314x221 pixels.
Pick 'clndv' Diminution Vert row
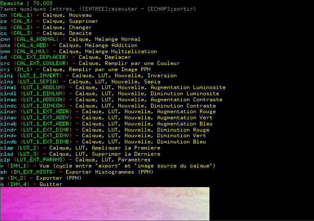103,136
